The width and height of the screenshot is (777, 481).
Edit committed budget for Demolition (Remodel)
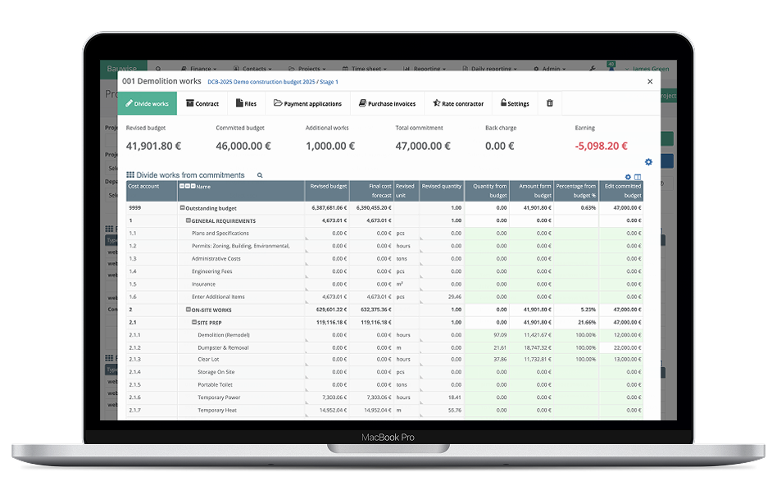tap(620, 335)
